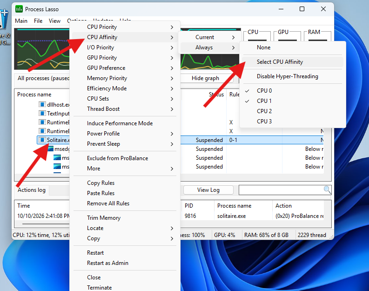Open the More submenu
Image resolution: width=369 pixels, height=291 pixels.
125,169
